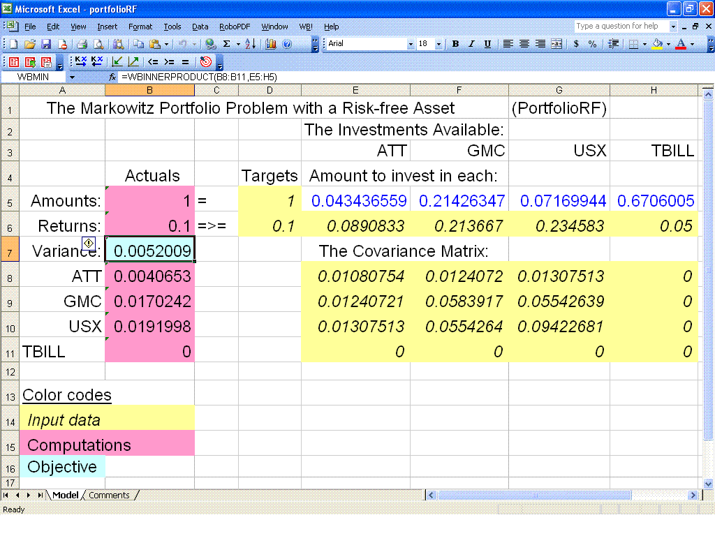Toggle Underline formatting
Screen dimensions: 715x536
pyautogui.click(x=487, y=44)
